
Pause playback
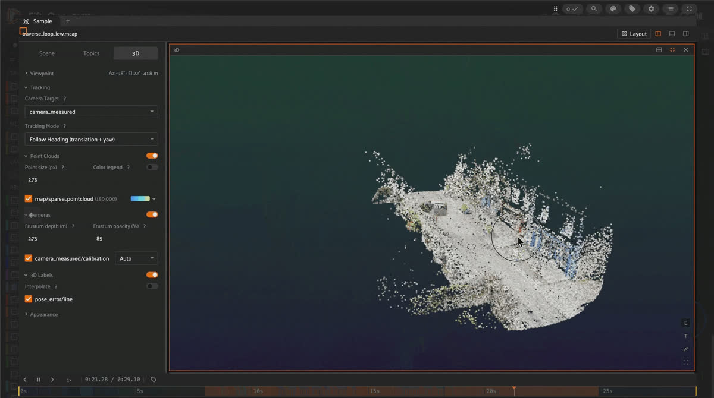pos(39,380)
